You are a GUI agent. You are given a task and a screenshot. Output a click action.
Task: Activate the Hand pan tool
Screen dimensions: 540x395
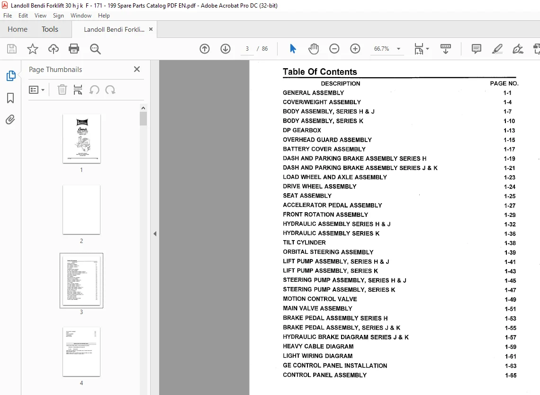(314, 49)
